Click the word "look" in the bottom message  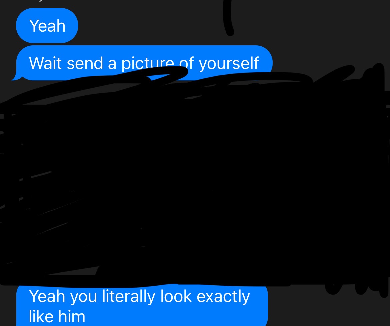coord(176,296)
